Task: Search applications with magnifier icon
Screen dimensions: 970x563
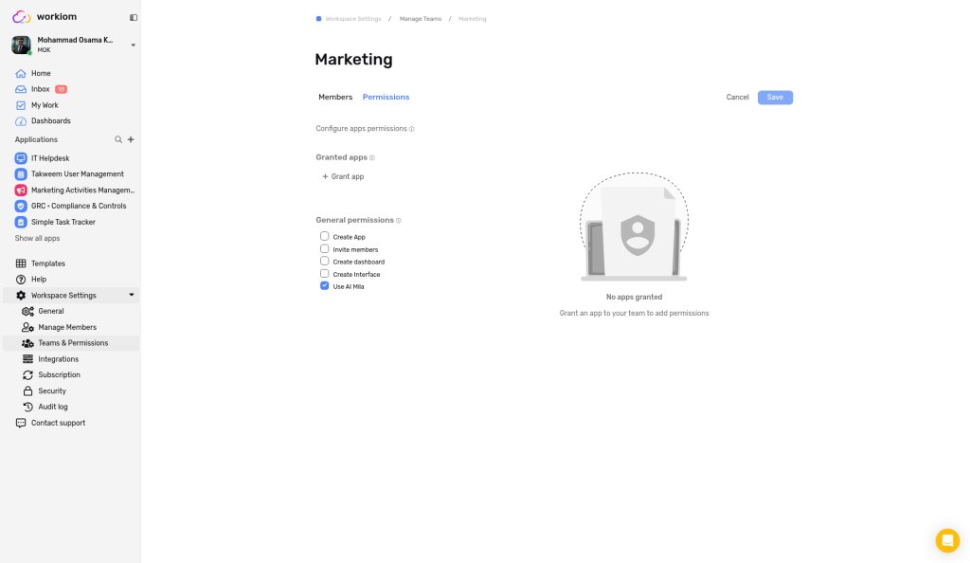Action: [118, 140]
